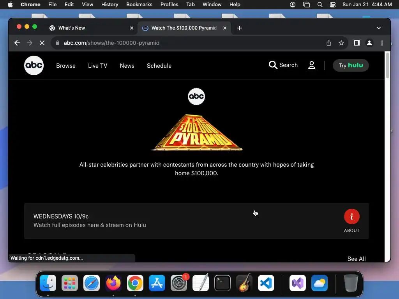
Task: Open the account profile icon on ABC header
Action: (311, 65)
